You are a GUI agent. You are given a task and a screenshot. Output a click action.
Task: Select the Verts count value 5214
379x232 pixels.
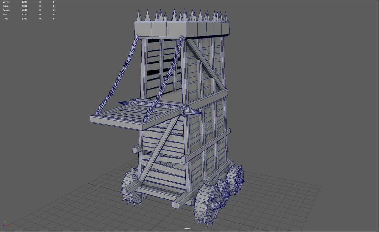[24, 2]
